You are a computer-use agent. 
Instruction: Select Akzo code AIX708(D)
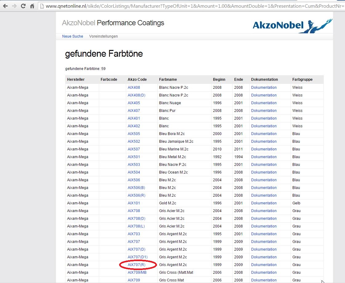[136, 219]
